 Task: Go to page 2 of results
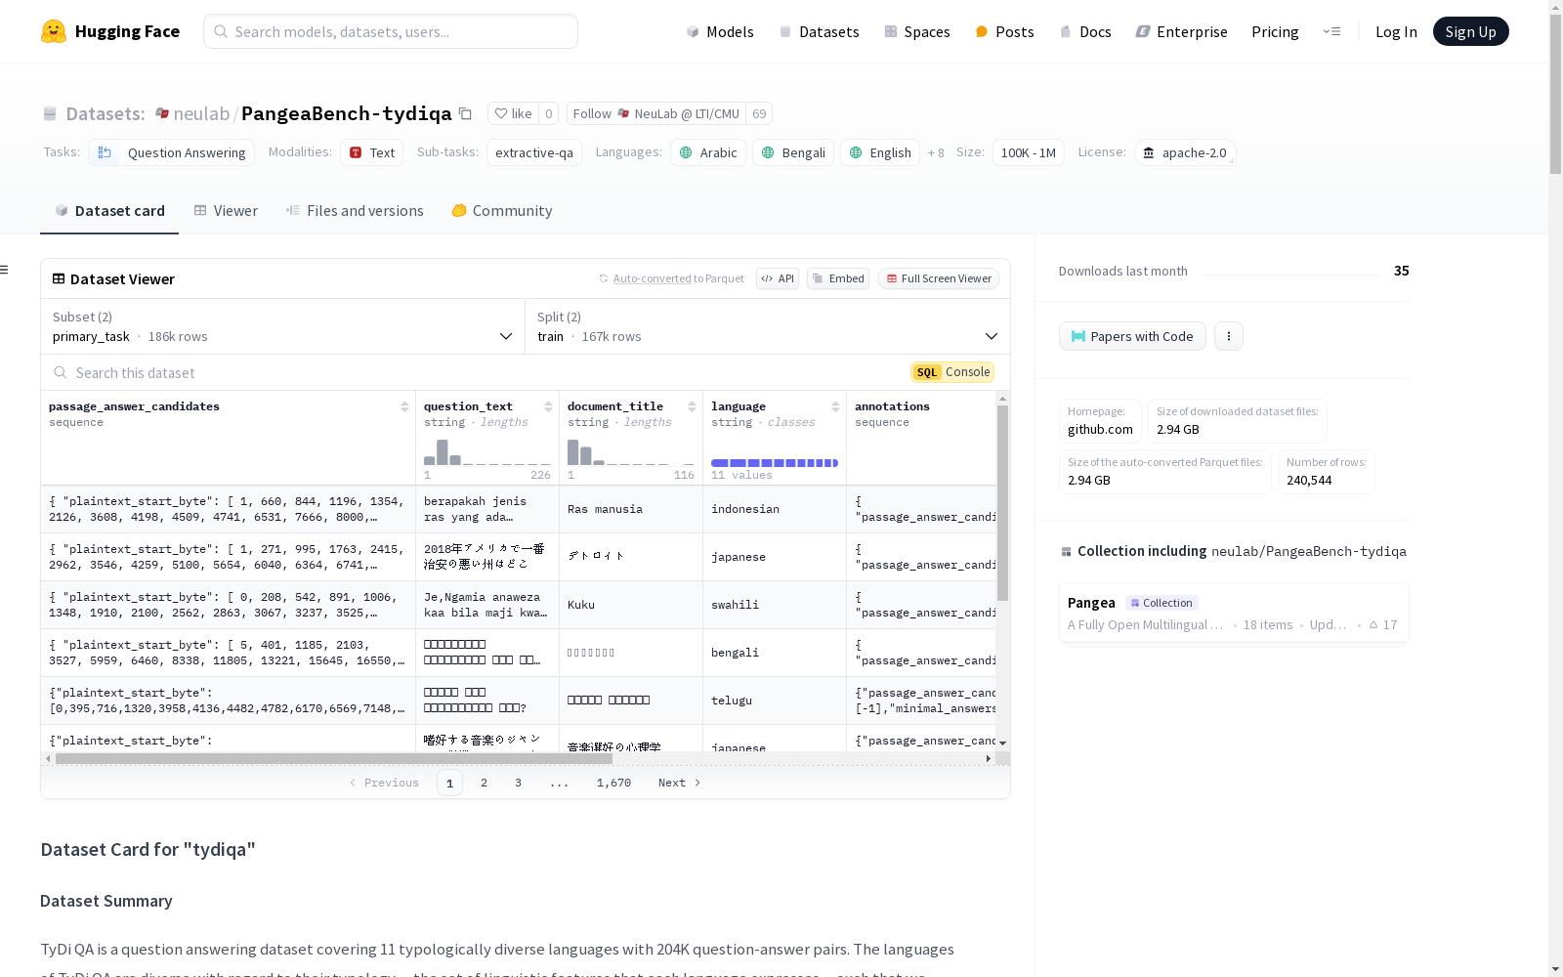(x=484, y=783)
